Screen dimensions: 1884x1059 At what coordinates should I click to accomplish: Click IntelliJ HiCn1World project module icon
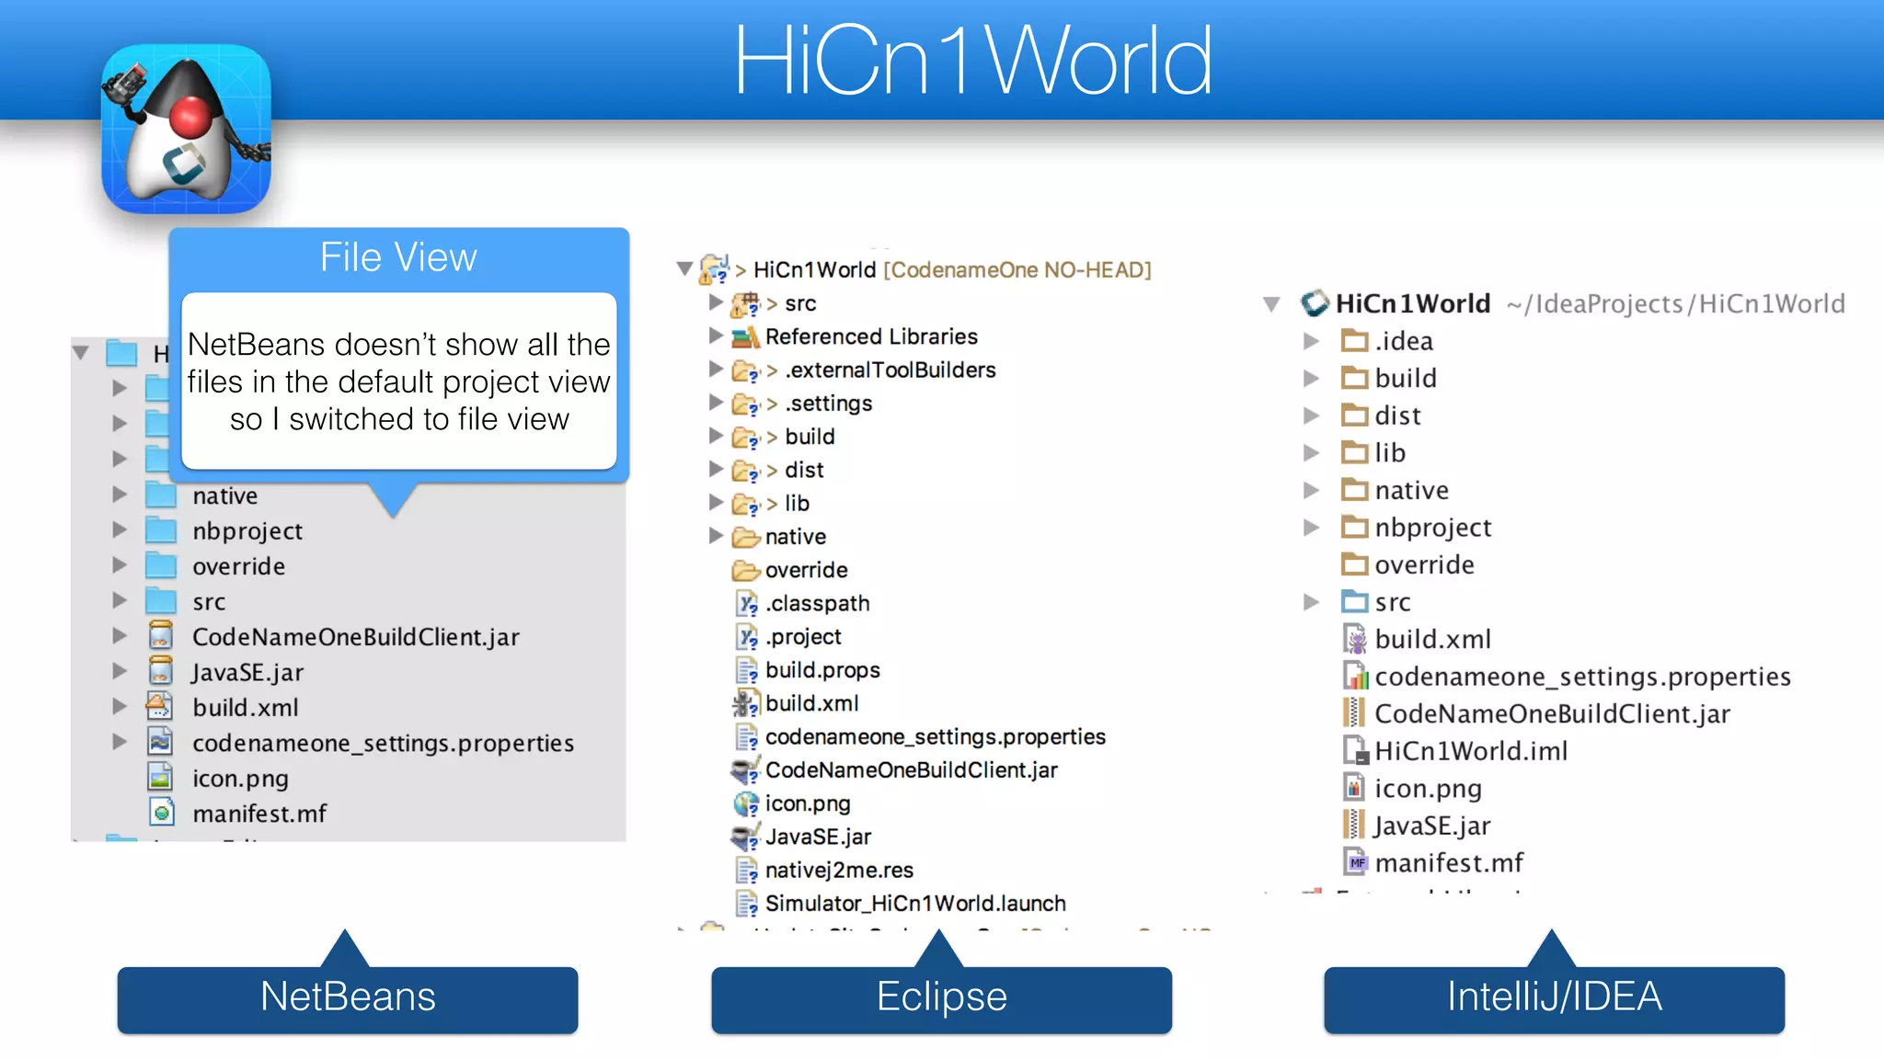[1315, 302]
